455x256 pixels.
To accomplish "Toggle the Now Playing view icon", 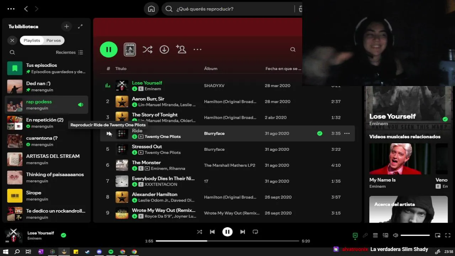I will [355, 235].
